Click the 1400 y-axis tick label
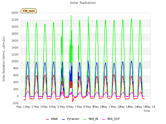Image resolution: width=166 pixels, height=124 pixels. 15,48
